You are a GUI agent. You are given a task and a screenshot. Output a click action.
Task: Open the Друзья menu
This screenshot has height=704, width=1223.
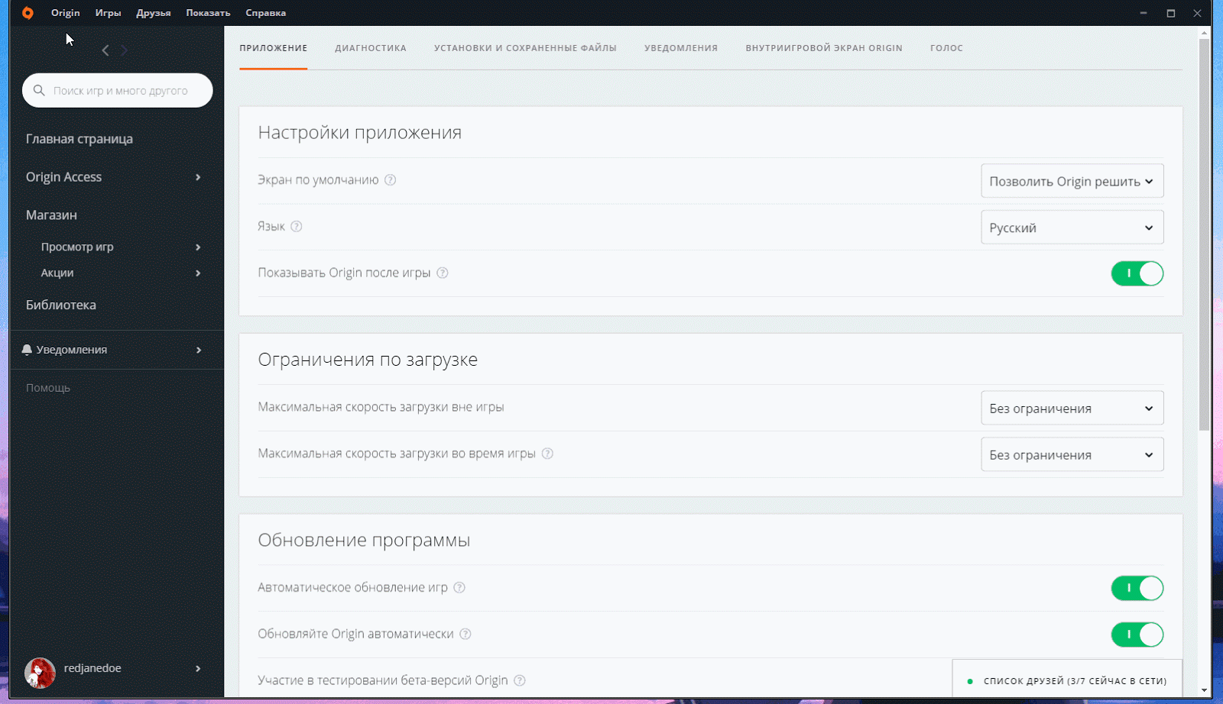pos(154,12)
